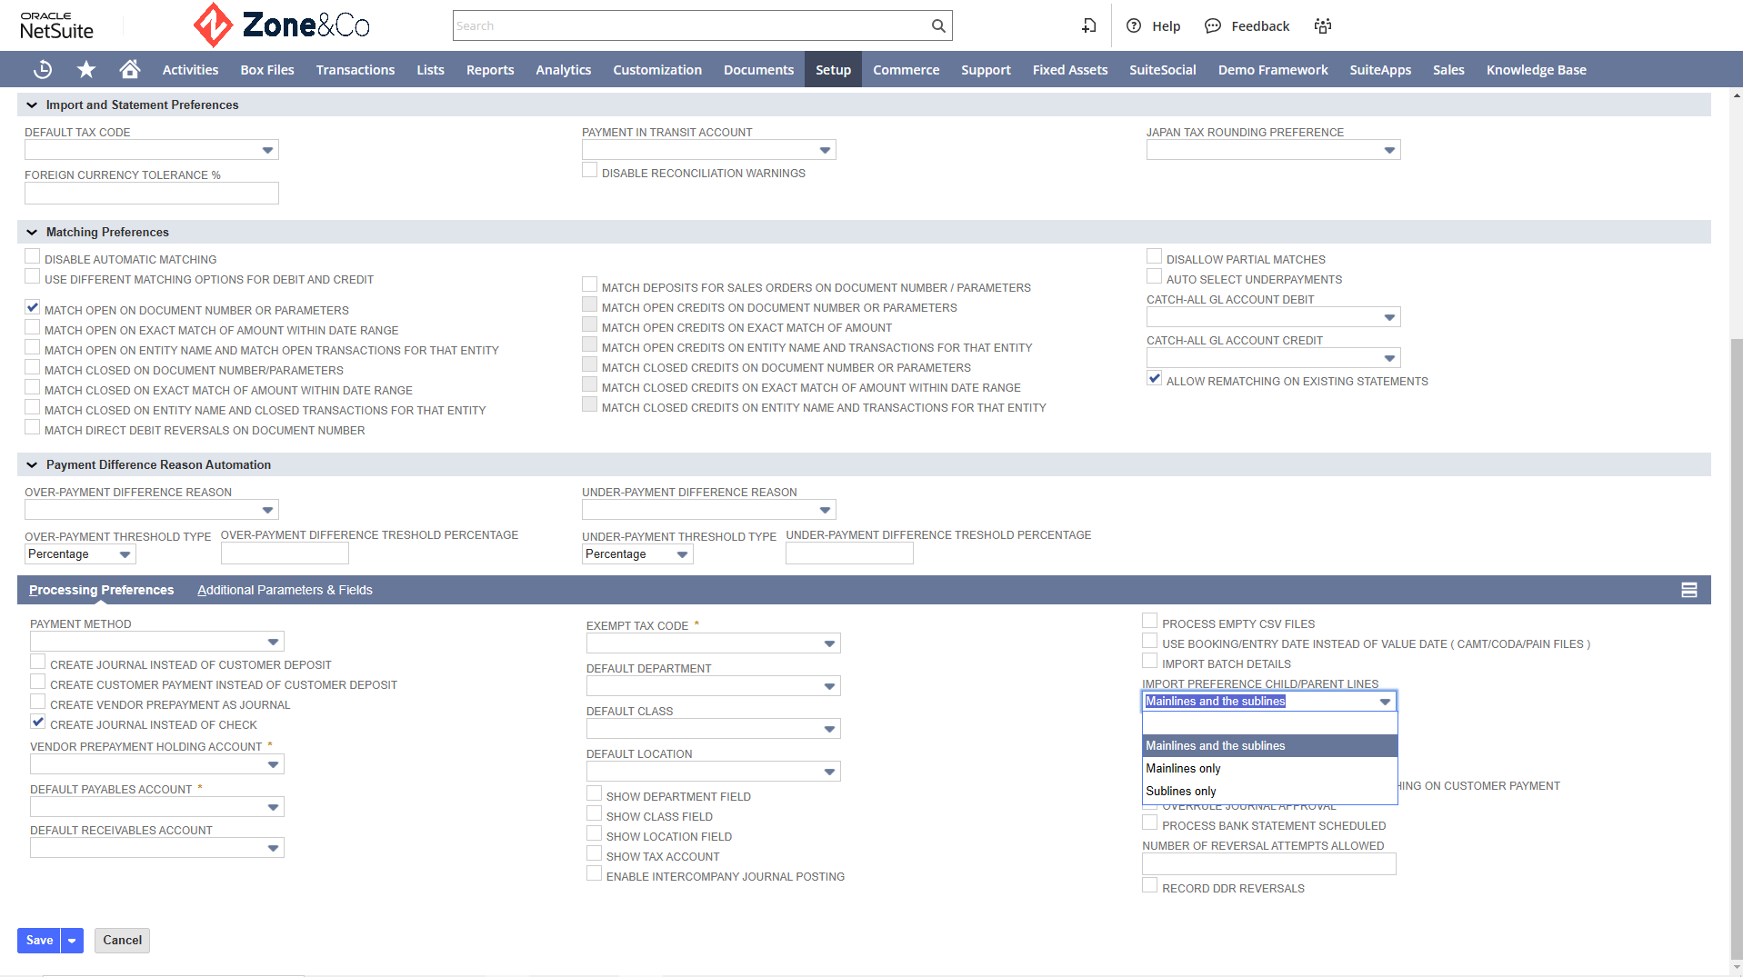
Task: Open the Recent Records clock icon
Action: coord(43,70)
